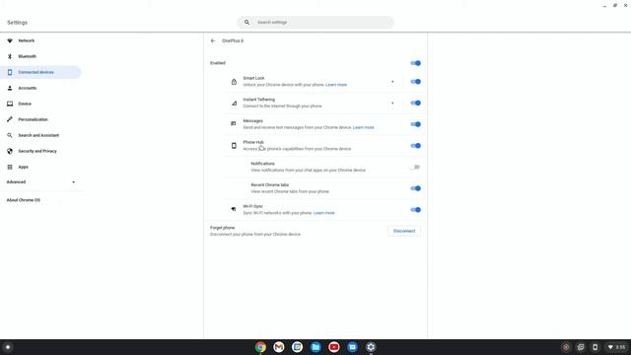Viewport: 631px width, 355px height.
Task: Disable the Messages toggle
Action: [415, 124]
